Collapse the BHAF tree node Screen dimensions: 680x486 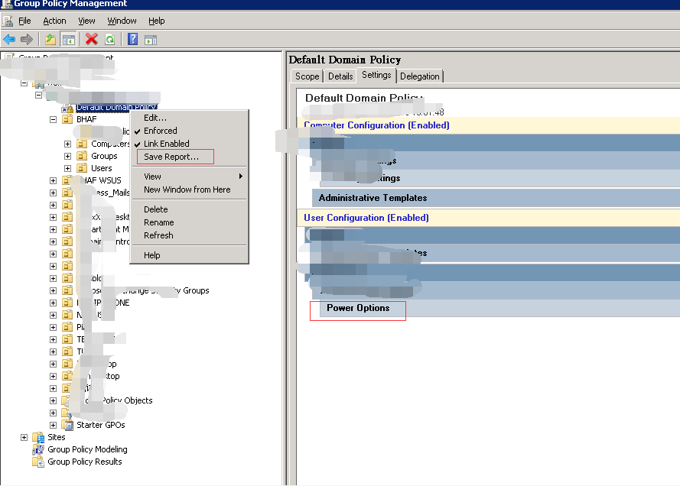(53, 119)
